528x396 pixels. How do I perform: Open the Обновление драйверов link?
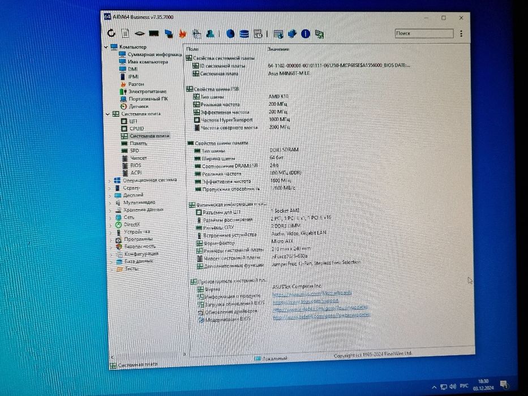pyautogui.click(x=320, y=308)
